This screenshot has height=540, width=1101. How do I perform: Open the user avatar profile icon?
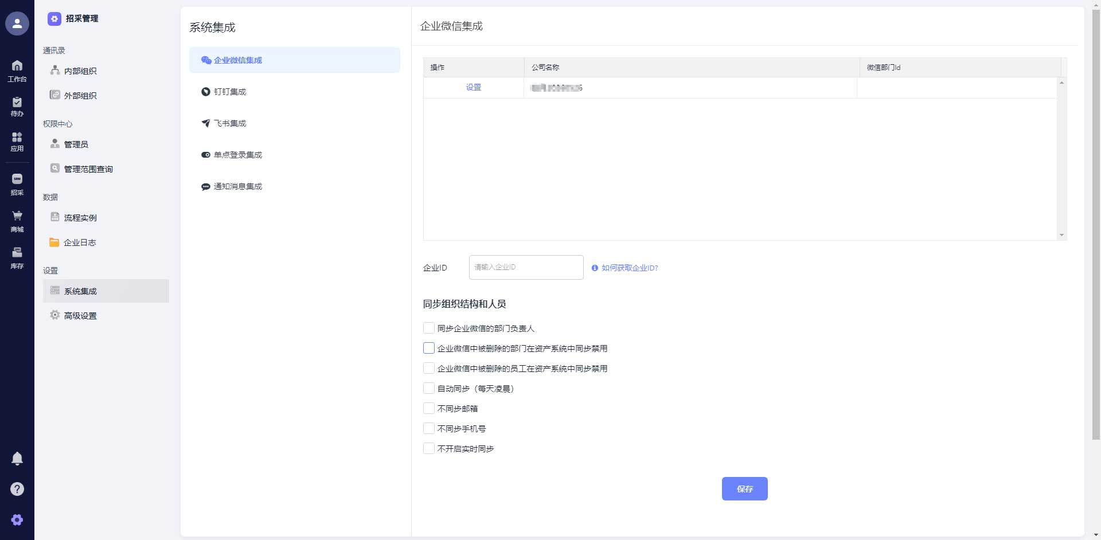click(x=17, y=24)
